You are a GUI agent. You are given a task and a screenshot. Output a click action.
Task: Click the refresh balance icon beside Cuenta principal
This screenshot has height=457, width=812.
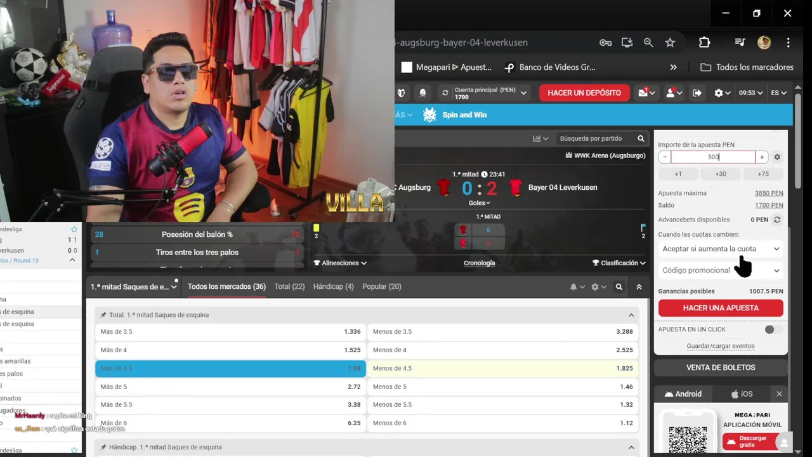click(445, 93)
